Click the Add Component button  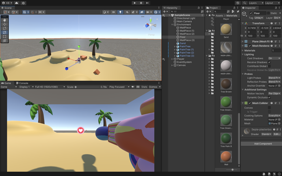click(263, 144)
